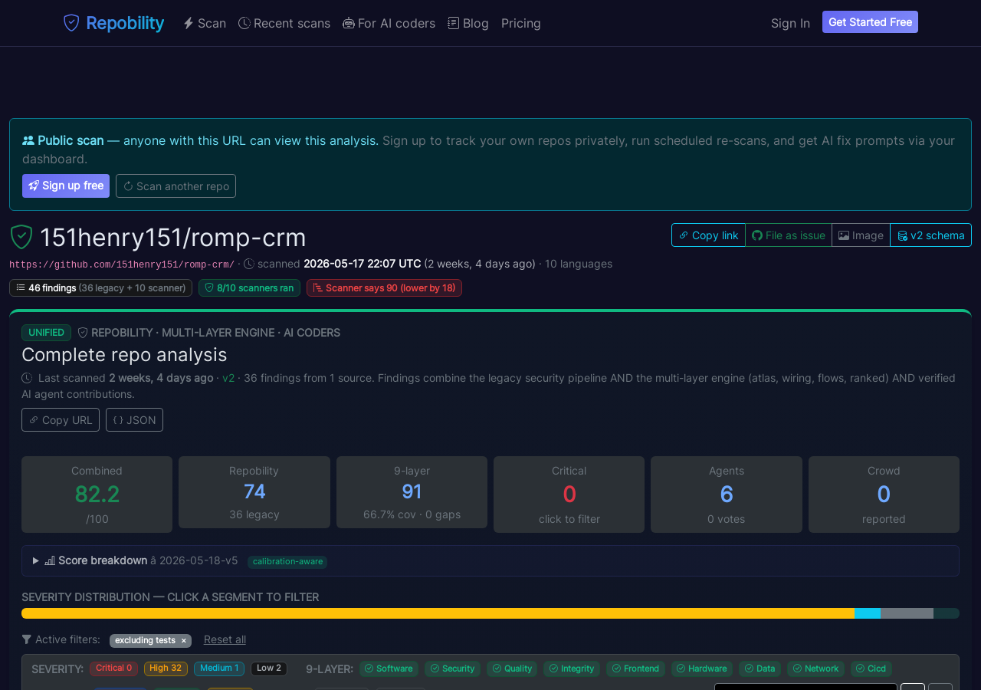Screen dimensions: 981x690
Task: Click the 8/10 scanners ran badge
Action: point(249,287)
